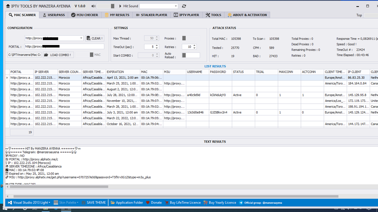Open Application Folder from the bottom bar
Viewport: 378px width, 212px height.
coord(127,203)
